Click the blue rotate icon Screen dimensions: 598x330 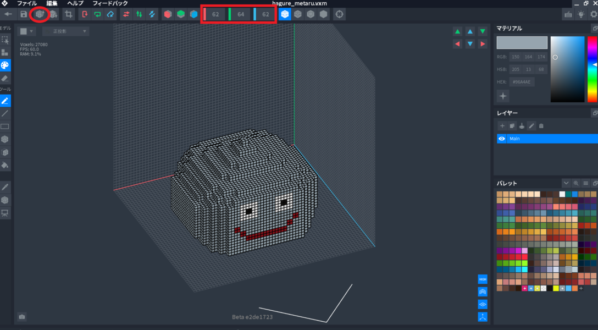(x=110, y=14)
